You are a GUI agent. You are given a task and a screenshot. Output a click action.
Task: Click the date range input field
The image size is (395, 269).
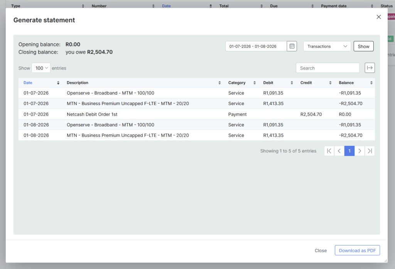pyautogui.click(x=256, y=46)
